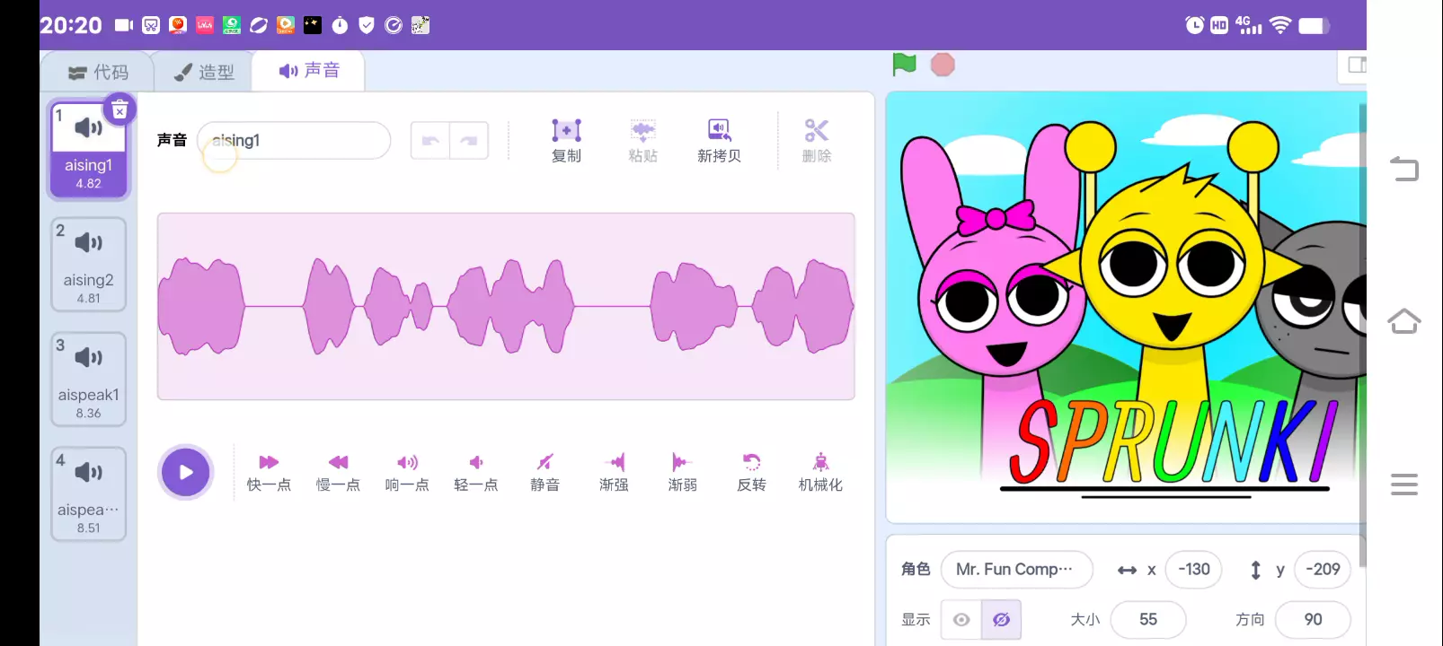Open the 造型 (Costumes) tab
Image resolution: width=1443 pixels, height=646 pixels.
[x=204, y=72]
